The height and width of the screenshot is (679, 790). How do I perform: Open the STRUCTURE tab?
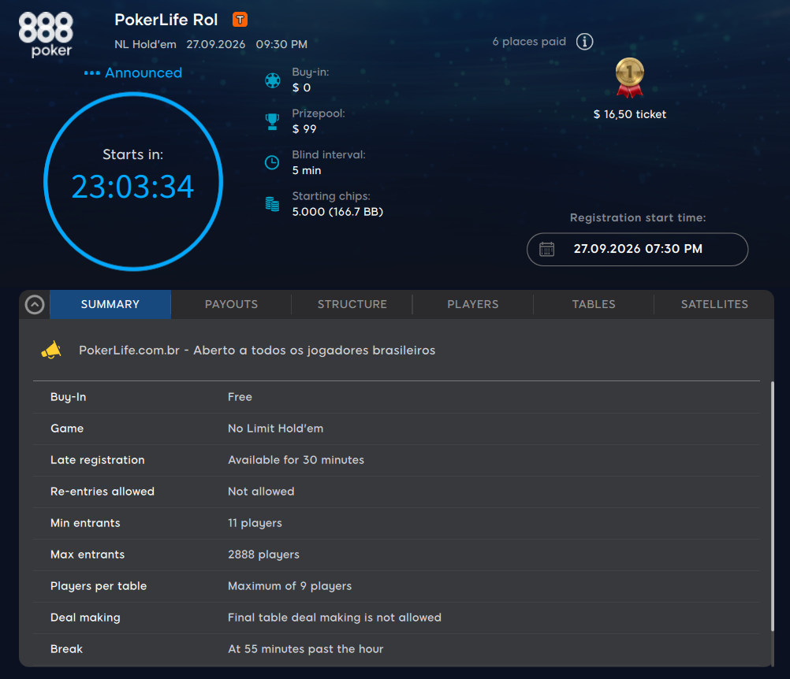(352, 305)
